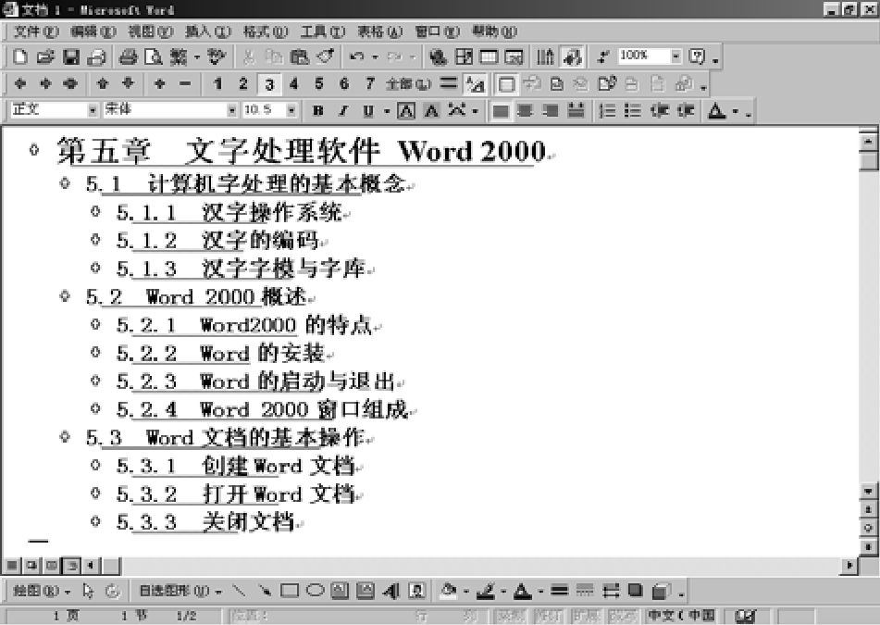Move outline item down arrow icon
Viewport: 880px width, 625px height.
[x=128, y=83]
